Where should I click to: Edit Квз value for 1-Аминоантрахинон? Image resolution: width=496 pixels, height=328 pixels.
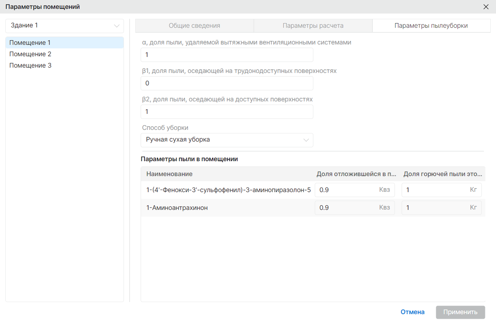pyautogui.click(x=355, y=208)
